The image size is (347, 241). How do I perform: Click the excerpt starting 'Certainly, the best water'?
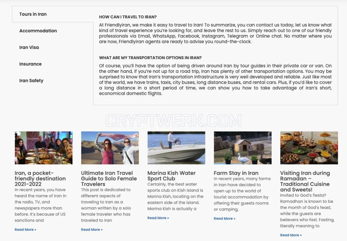pyautogui.click(x=175, y=197)
